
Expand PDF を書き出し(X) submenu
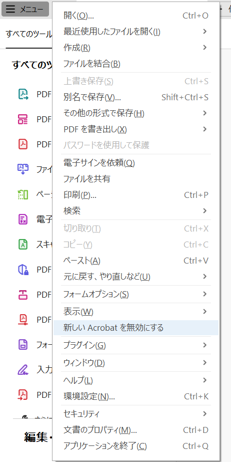[136, 129]
